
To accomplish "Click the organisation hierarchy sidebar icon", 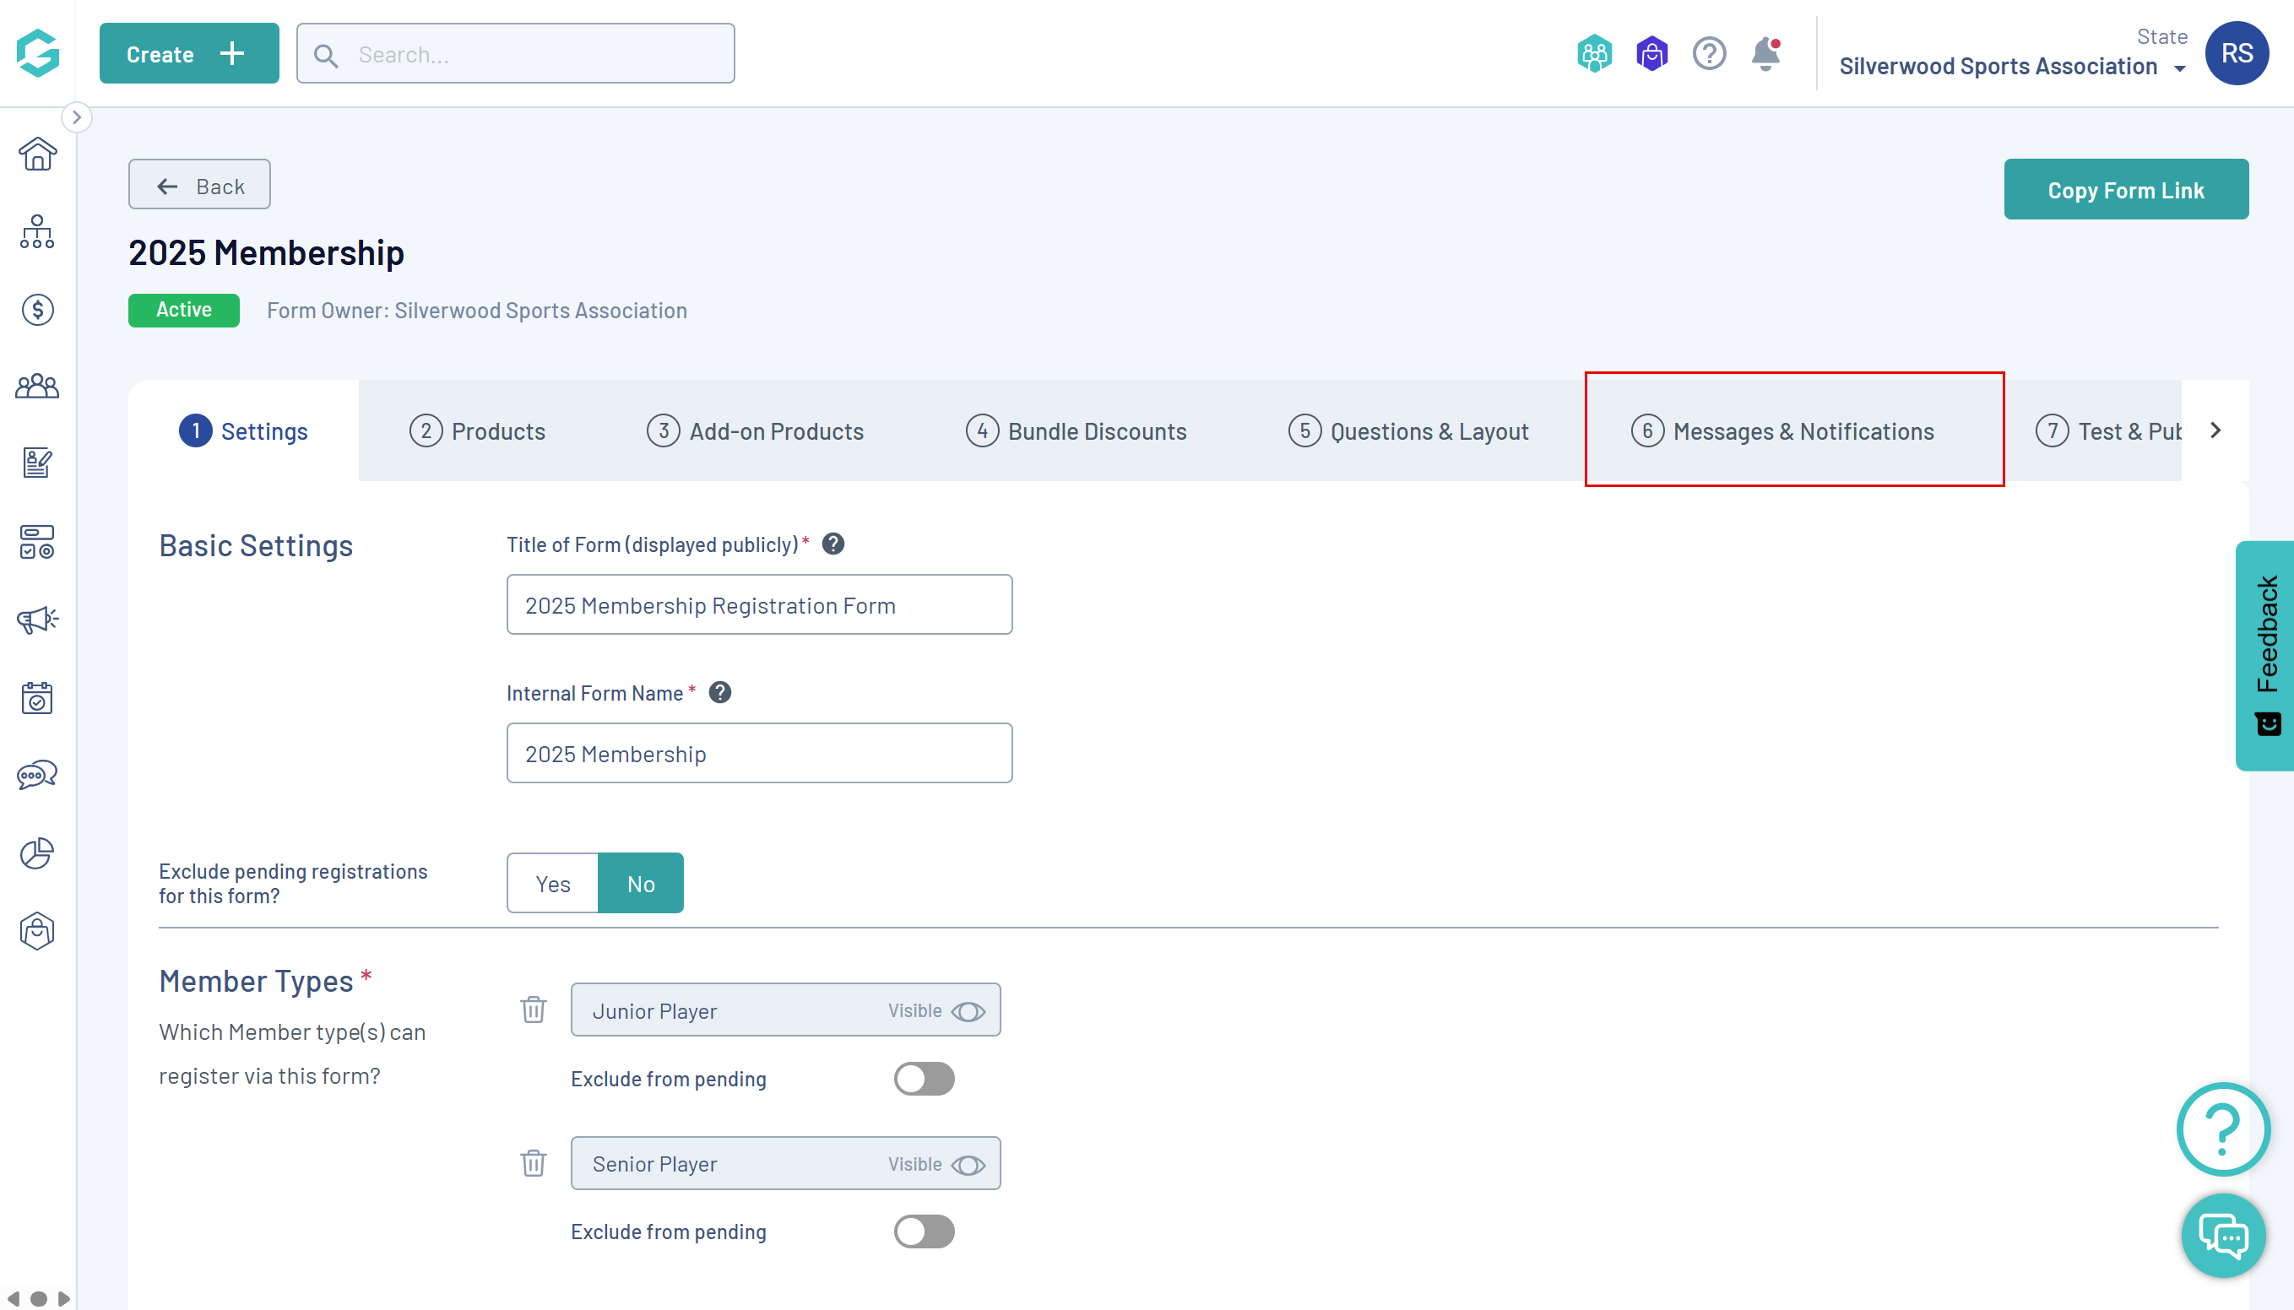I will pyautogui.click(x=37, y=231).
